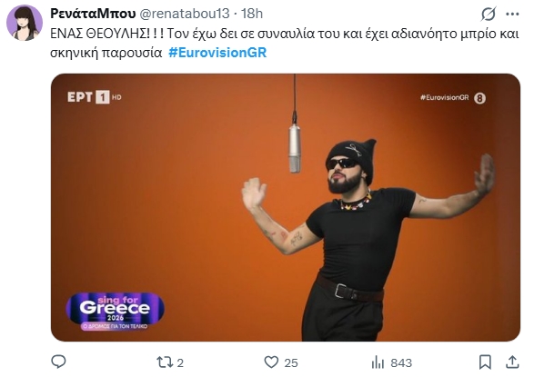Open the purple profile avatar
The height and width of the screenshot is (377, 534).
25,23
